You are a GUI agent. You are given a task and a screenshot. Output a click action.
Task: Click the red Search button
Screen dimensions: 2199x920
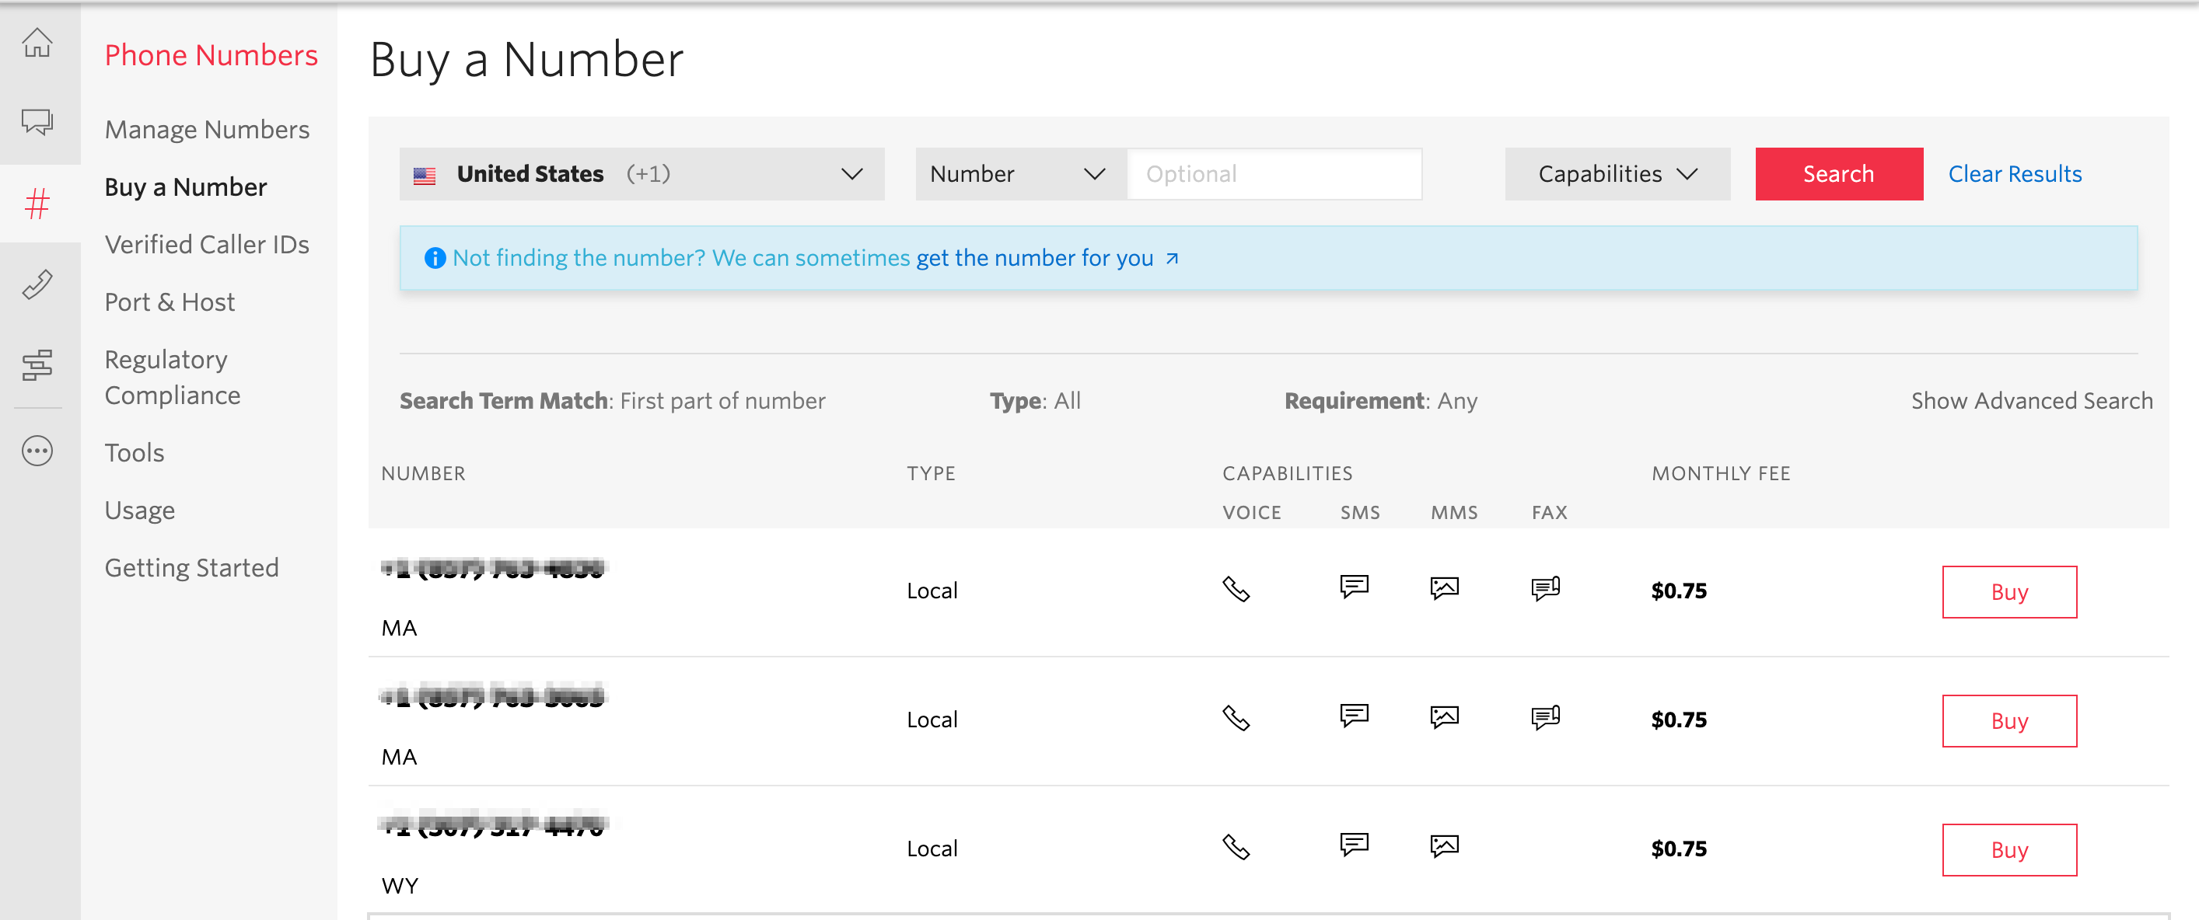(1839, 173)
